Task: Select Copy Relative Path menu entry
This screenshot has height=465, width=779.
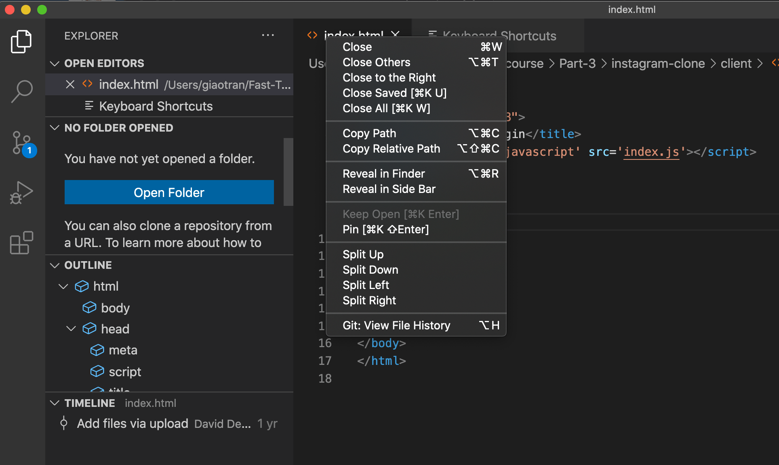Action: [x=391, y=149]
